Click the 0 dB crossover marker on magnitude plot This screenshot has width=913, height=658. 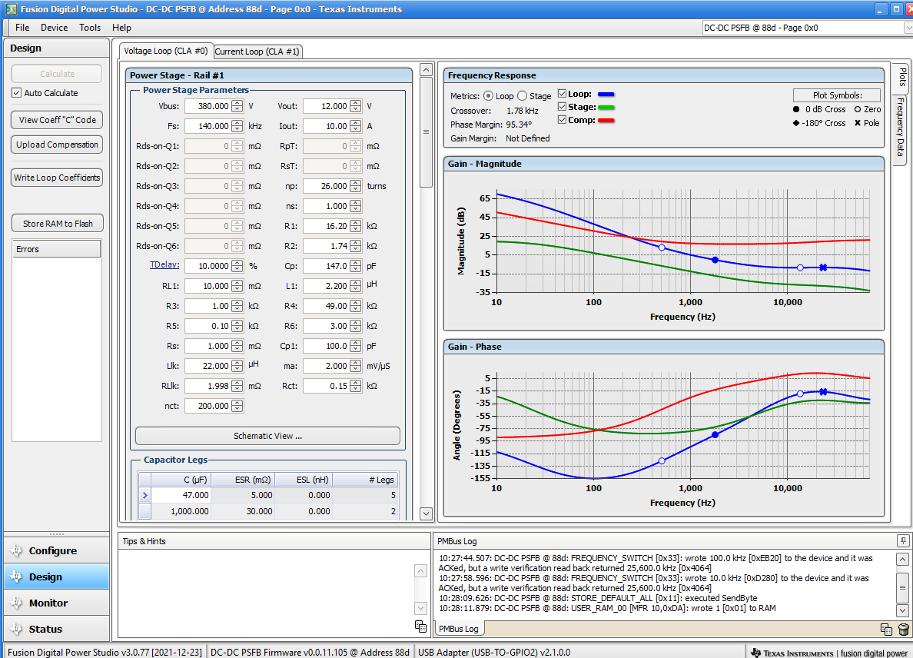click(715, 260)
